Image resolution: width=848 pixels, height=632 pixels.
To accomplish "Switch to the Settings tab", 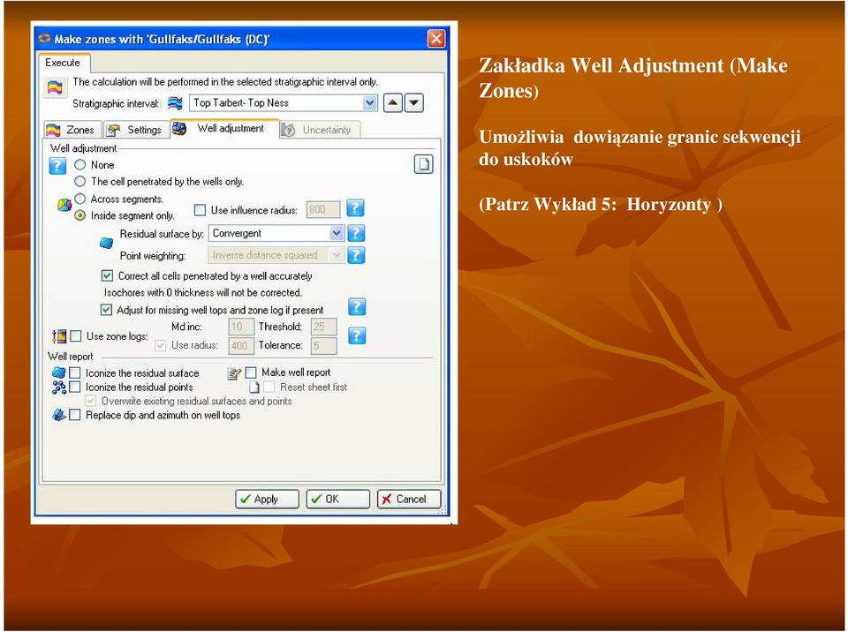I will click(136, 130).
